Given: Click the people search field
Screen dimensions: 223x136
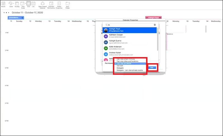Looking at the screenshot, I should [130, 25].
